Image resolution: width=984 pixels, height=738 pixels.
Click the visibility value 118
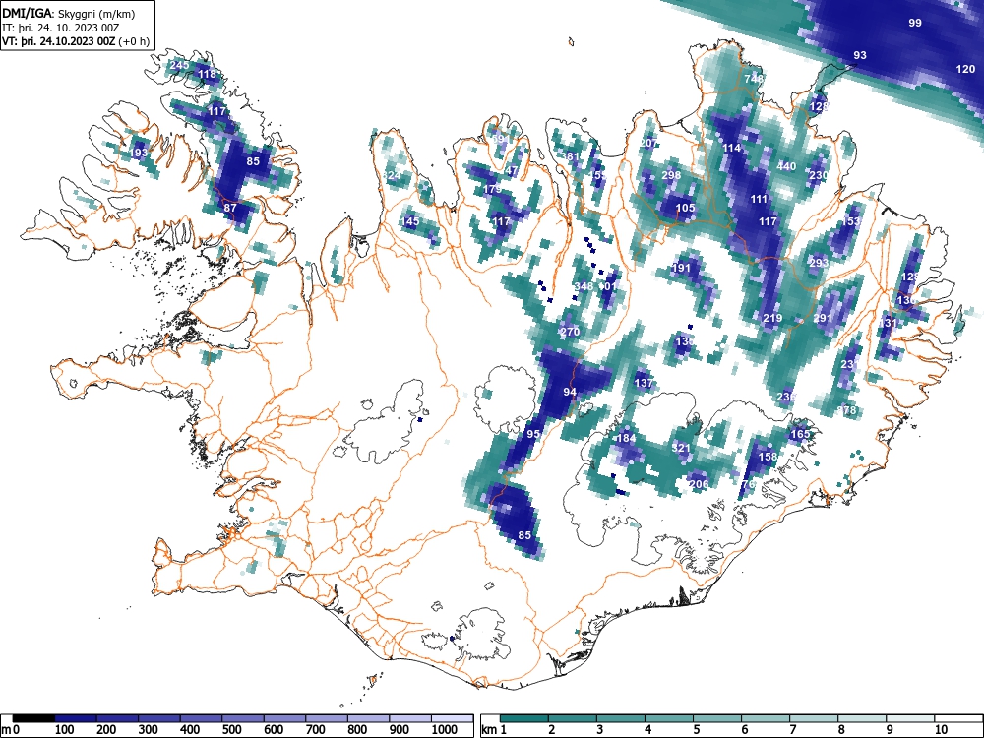[x=207, y=74]
